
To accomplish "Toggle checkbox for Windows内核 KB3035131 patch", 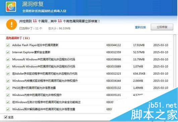I will coord(8,95).
